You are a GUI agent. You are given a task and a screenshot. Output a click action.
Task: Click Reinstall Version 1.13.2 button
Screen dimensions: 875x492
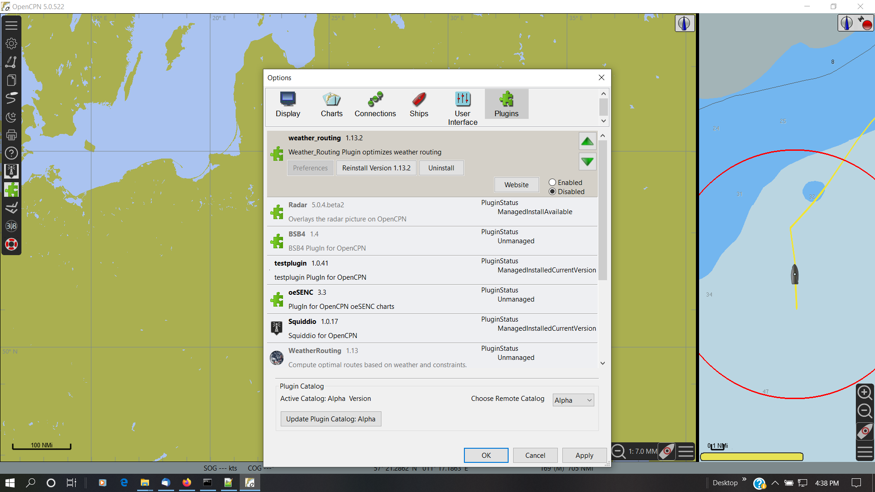click(x=376, y=168)
